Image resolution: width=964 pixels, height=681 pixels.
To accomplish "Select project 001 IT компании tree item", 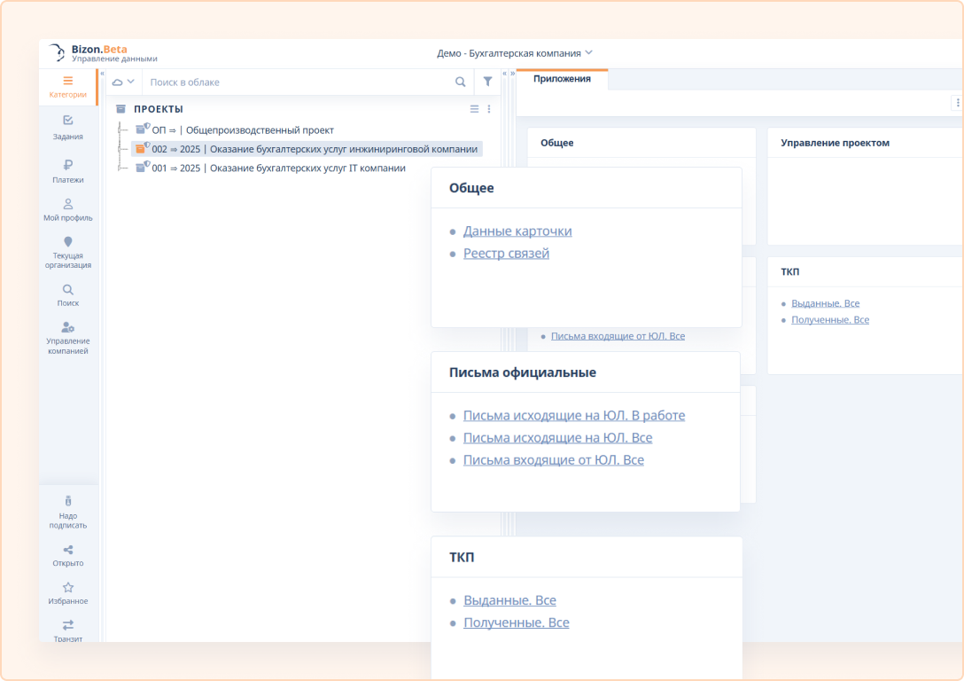I will [278, 168].
